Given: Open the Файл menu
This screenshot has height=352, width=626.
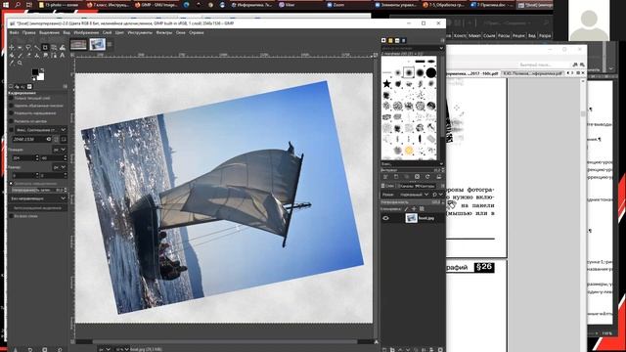Looking at the screenshot, I should [14, 32].
